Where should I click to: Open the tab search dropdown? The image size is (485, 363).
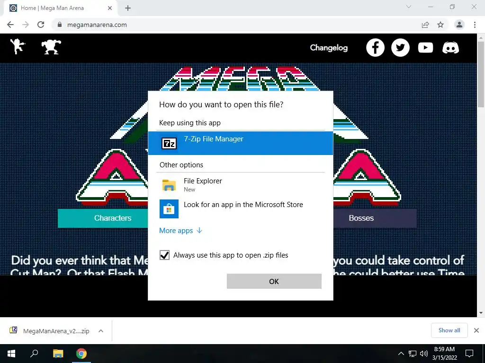tap(409, 7)
